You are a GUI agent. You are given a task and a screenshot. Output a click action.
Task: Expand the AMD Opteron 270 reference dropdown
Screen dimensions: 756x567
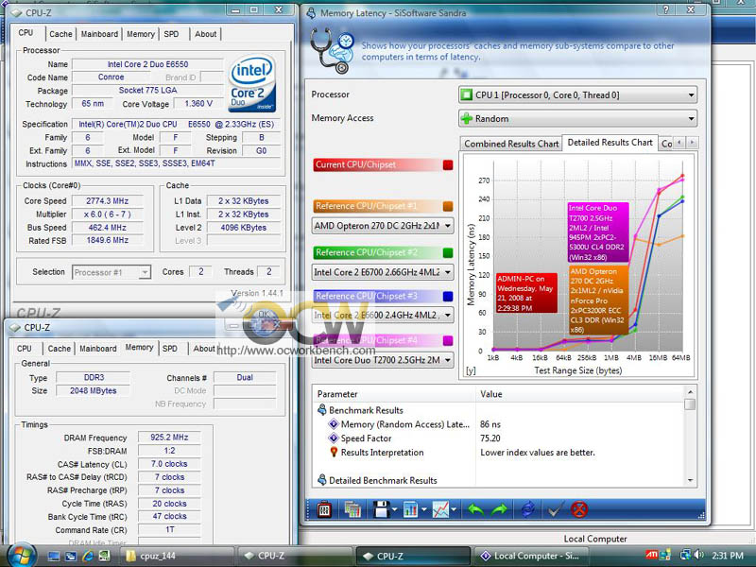[x=383, y=226]
